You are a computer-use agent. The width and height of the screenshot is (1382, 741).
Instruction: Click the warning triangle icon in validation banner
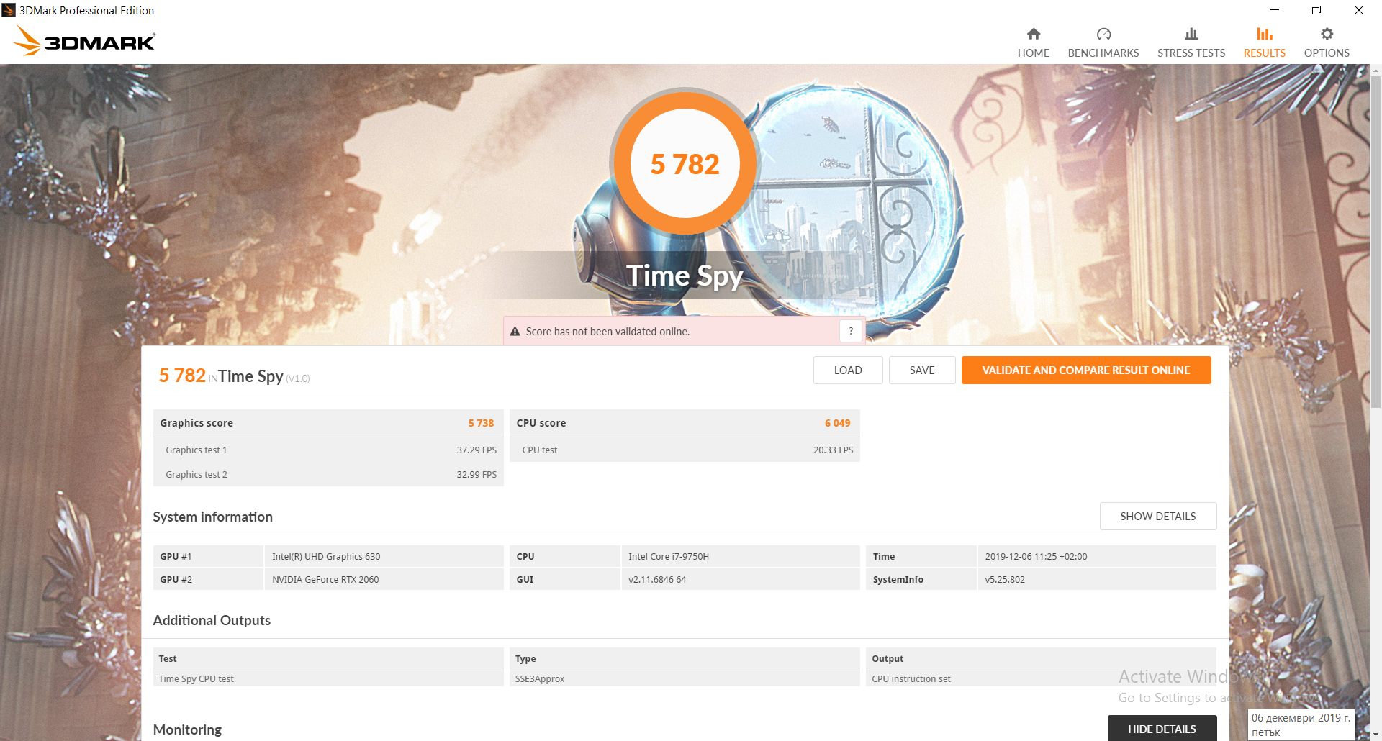[x=515, y=332]
